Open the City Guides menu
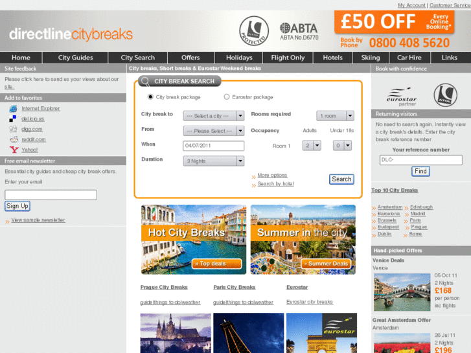Image resolution: width=471 pixels, height=353 pixels. [75, 58]
